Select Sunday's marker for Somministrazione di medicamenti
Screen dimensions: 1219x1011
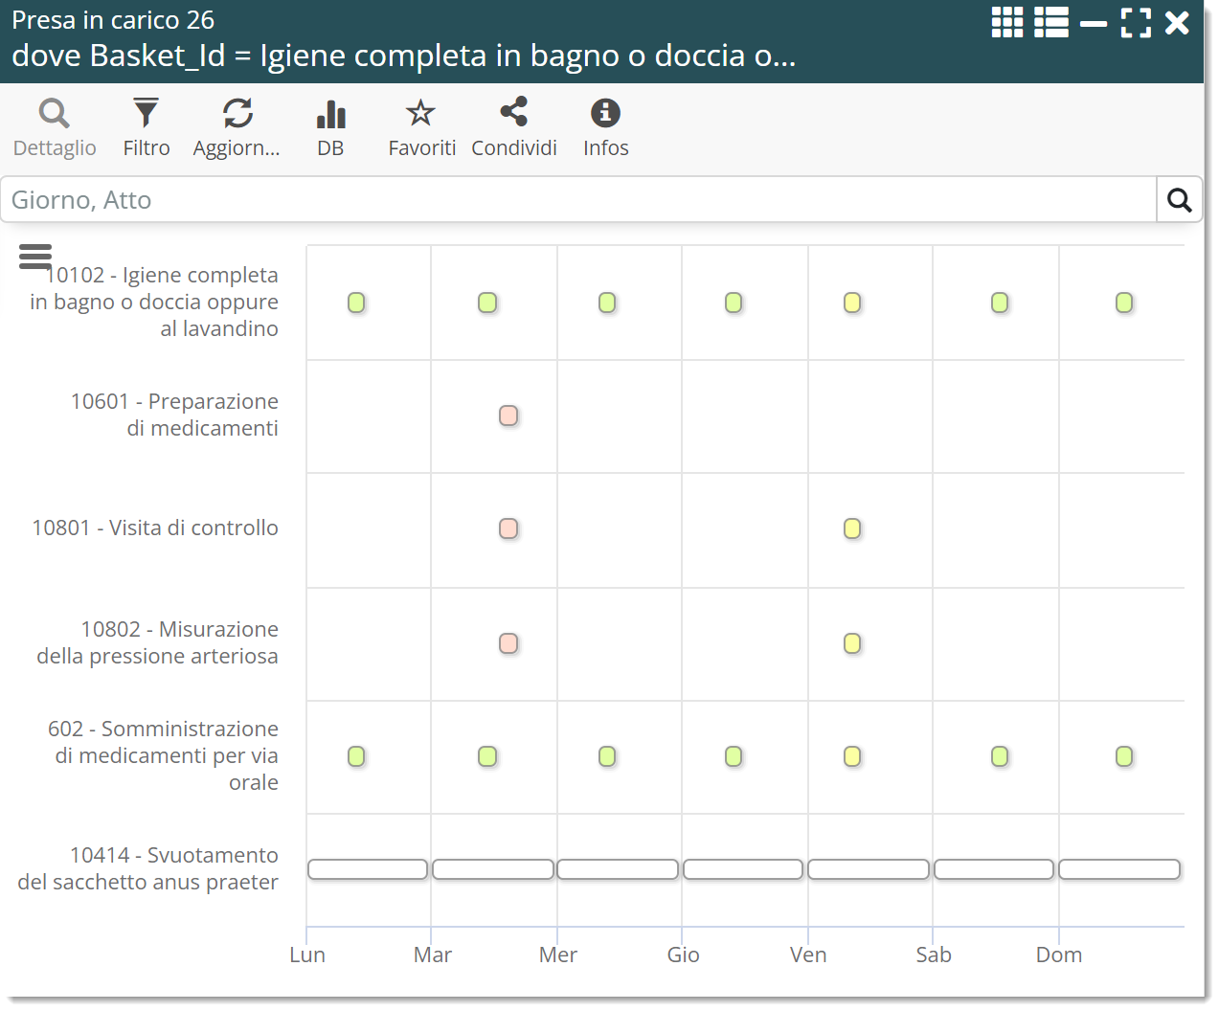(1124, 756)
